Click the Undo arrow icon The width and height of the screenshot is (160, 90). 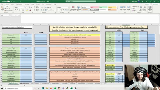point(14,1)
